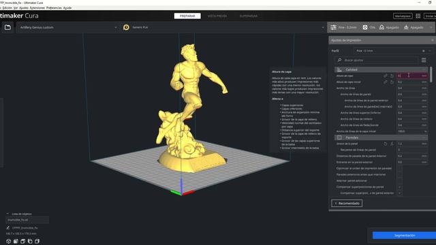This screenshot has width=436, height=245.
Task: Click the support Apagado icon
Action: point(381,27)
